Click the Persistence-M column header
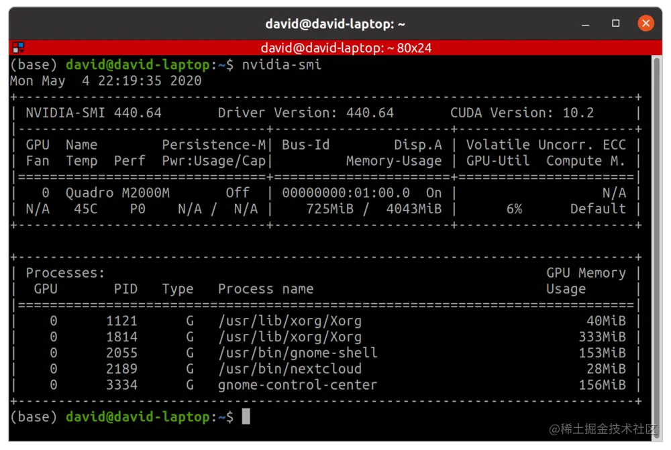The width and height of the screenshot is (671, 450). coord(214,145)
